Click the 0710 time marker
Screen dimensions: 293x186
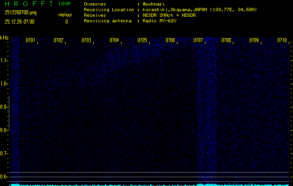(282, 40)
